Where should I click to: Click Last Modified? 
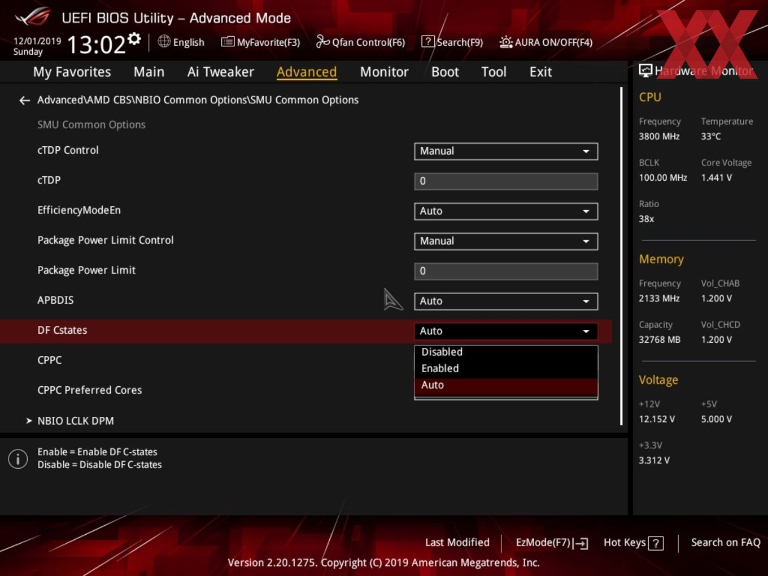point(457,543)
